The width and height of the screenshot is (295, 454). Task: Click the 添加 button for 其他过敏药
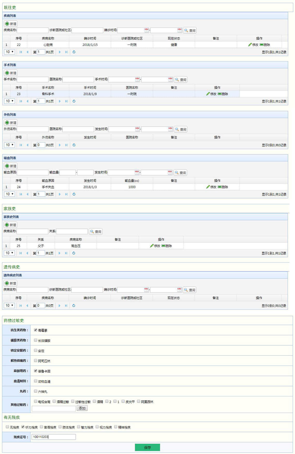tap(82, 408)
